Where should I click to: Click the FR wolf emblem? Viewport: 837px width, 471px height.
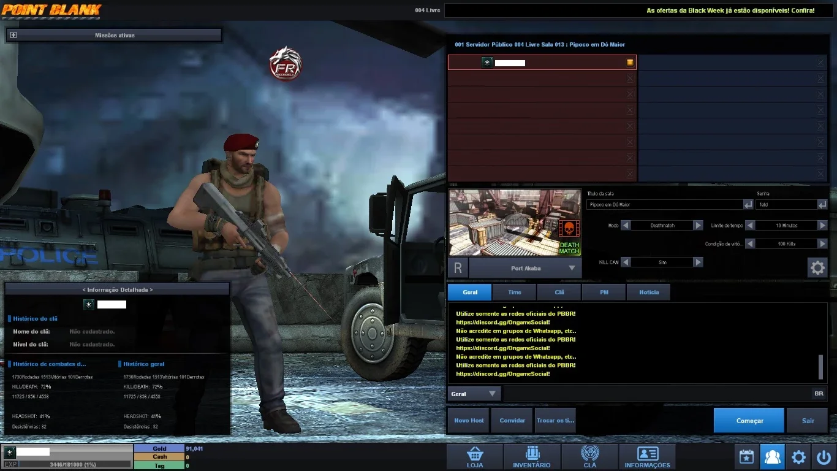click(x=286, y=64)
